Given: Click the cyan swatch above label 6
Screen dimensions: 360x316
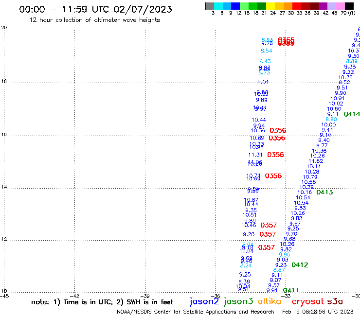Looking at the screenshot, I should (218, 6).
